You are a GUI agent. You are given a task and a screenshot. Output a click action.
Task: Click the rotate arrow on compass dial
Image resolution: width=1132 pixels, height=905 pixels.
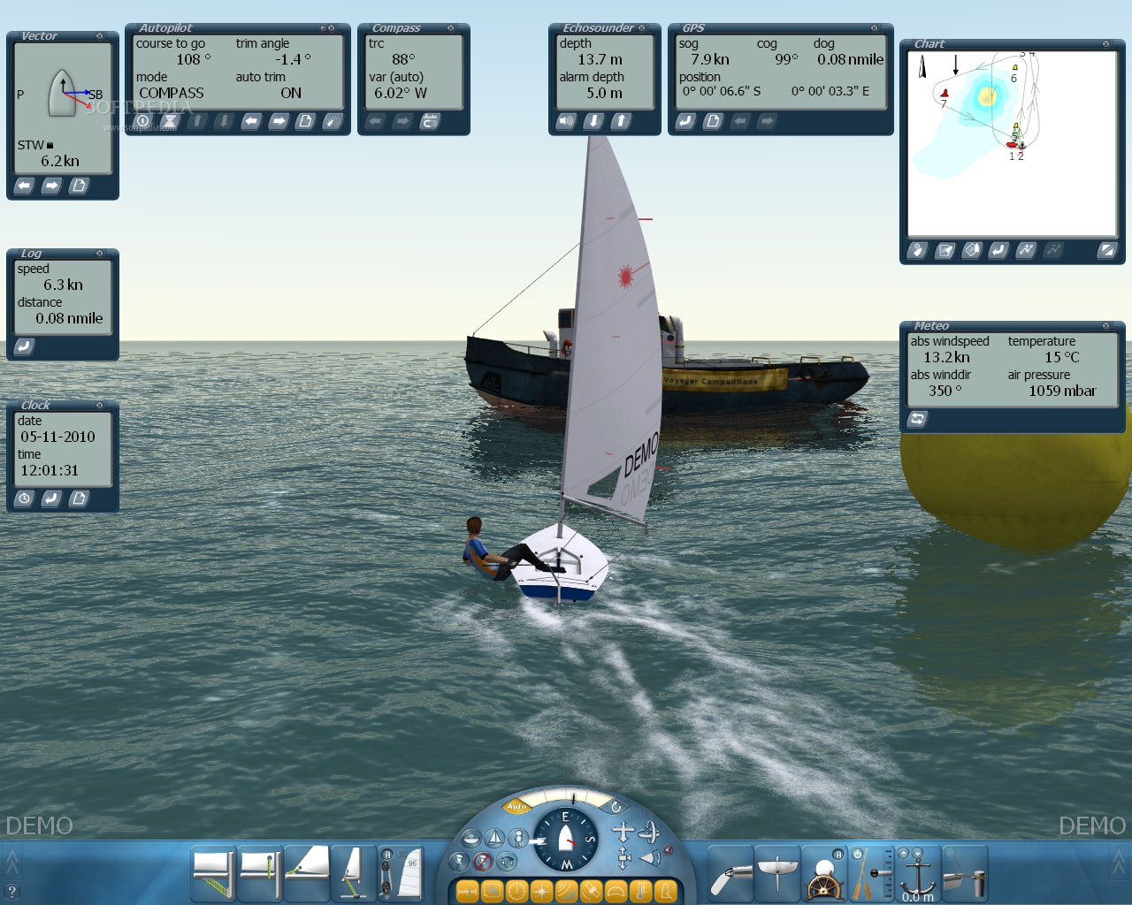tap(616, 806)
